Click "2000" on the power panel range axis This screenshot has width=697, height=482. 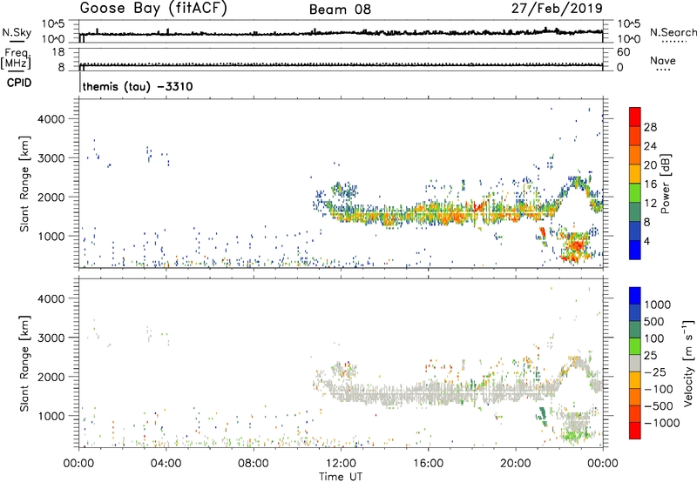(x=51, y=197)
